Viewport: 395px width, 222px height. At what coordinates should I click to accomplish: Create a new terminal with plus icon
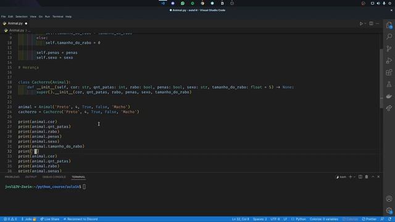[x=350, y=177]
